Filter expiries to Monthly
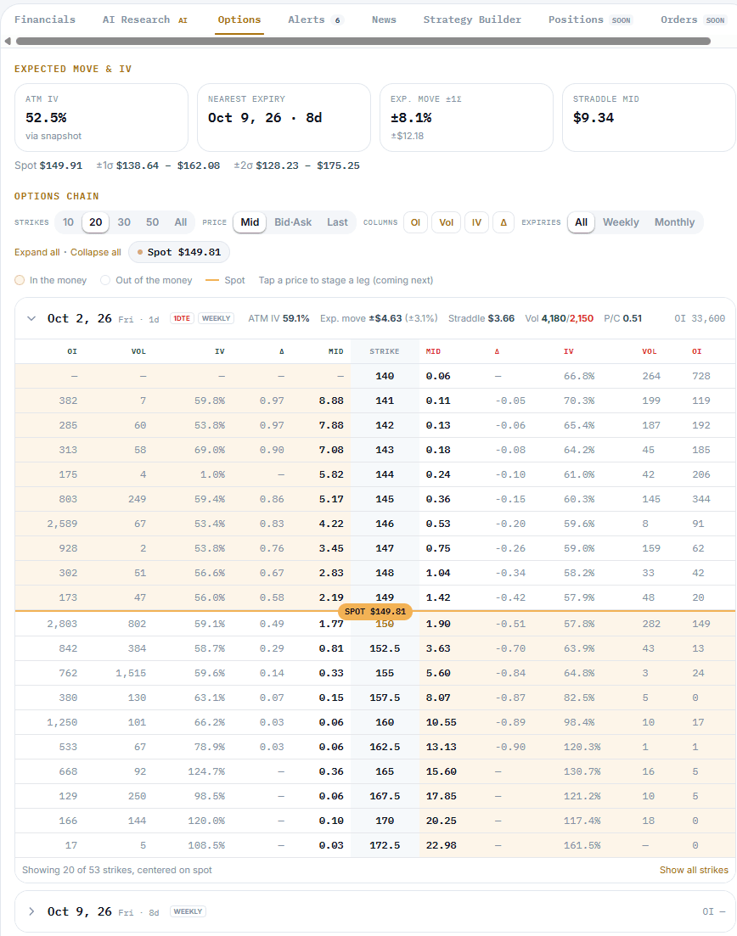This screenshot has height=936, width=737. [x=674, y=222]
